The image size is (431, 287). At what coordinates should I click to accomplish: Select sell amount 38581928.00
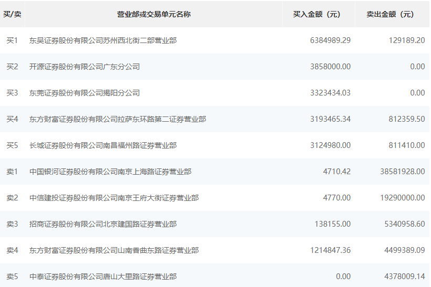point(403,172)
